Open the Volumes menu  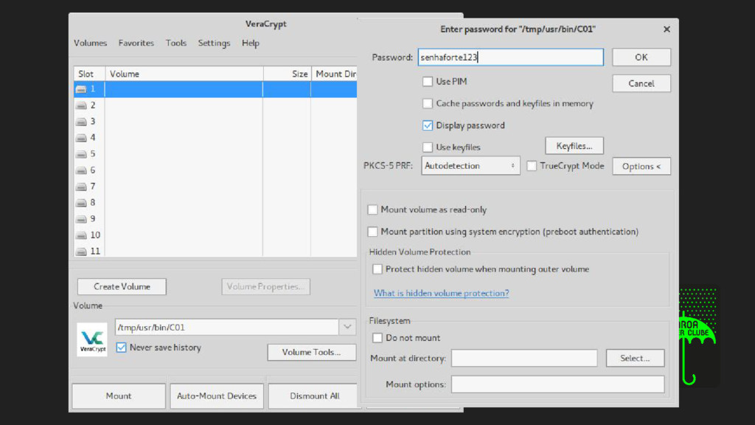coord(90,43)
